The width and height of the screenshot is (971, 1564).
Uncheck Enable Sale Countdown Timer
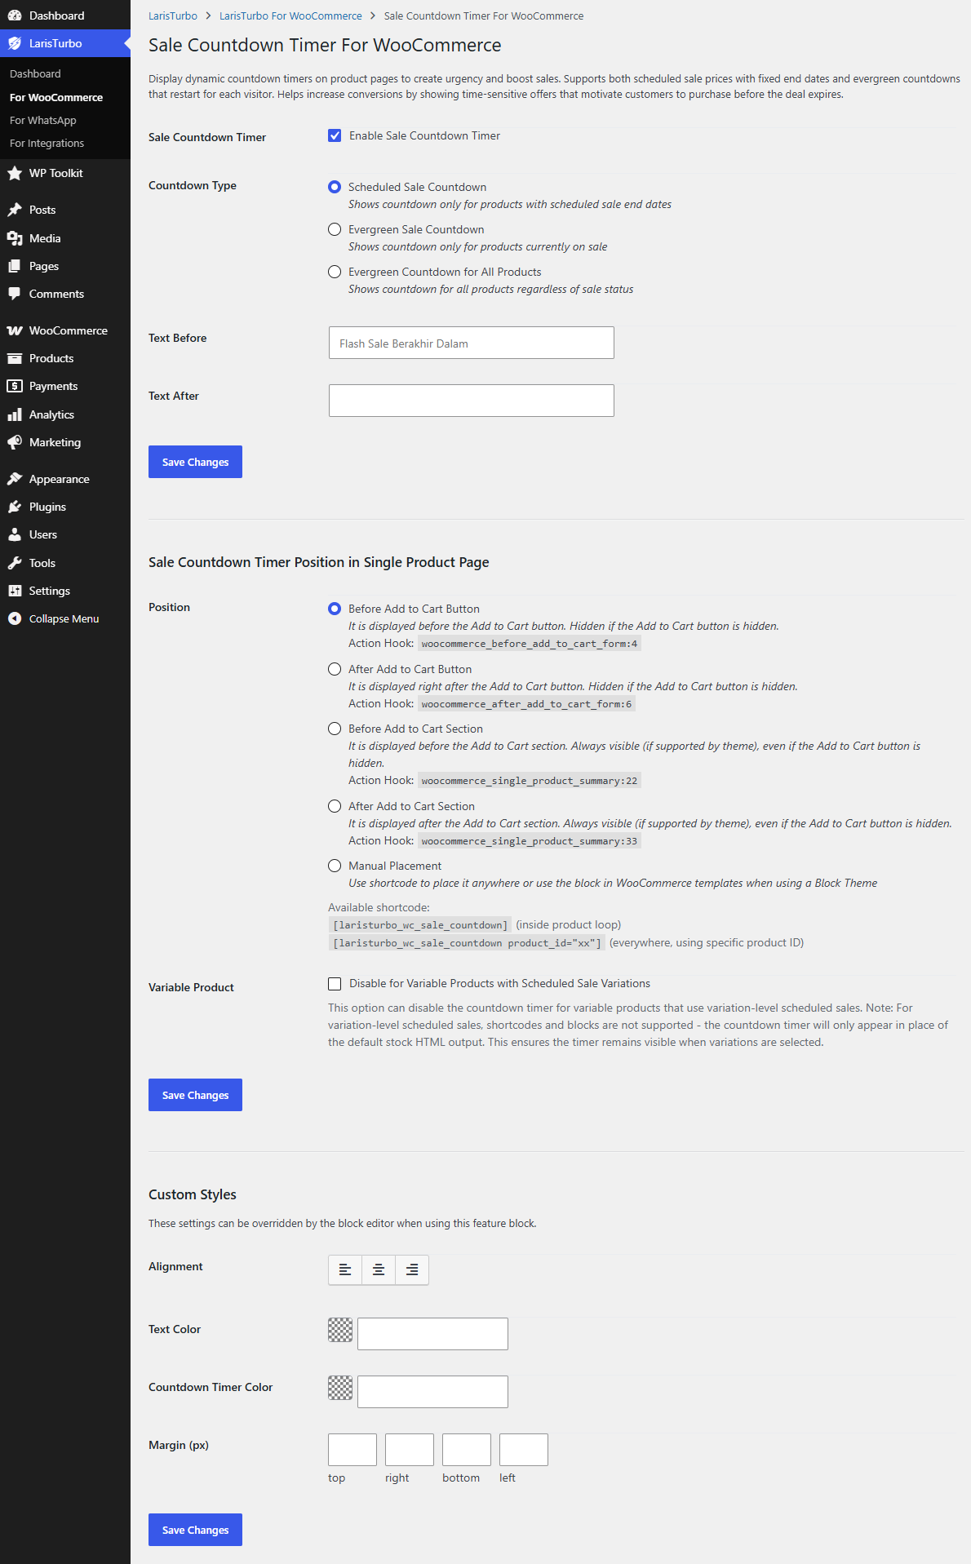tap(335, 135)
